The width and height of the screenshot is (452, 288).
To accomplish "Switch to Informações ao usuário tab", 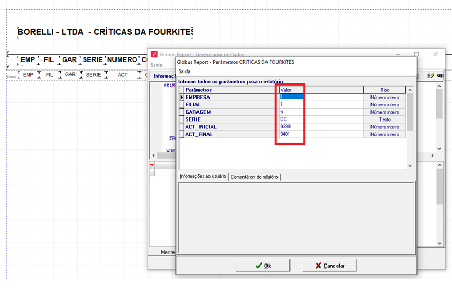I will click(203, 176).
